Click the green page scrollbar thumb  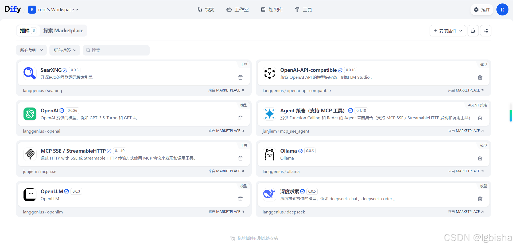pos(511,116)
